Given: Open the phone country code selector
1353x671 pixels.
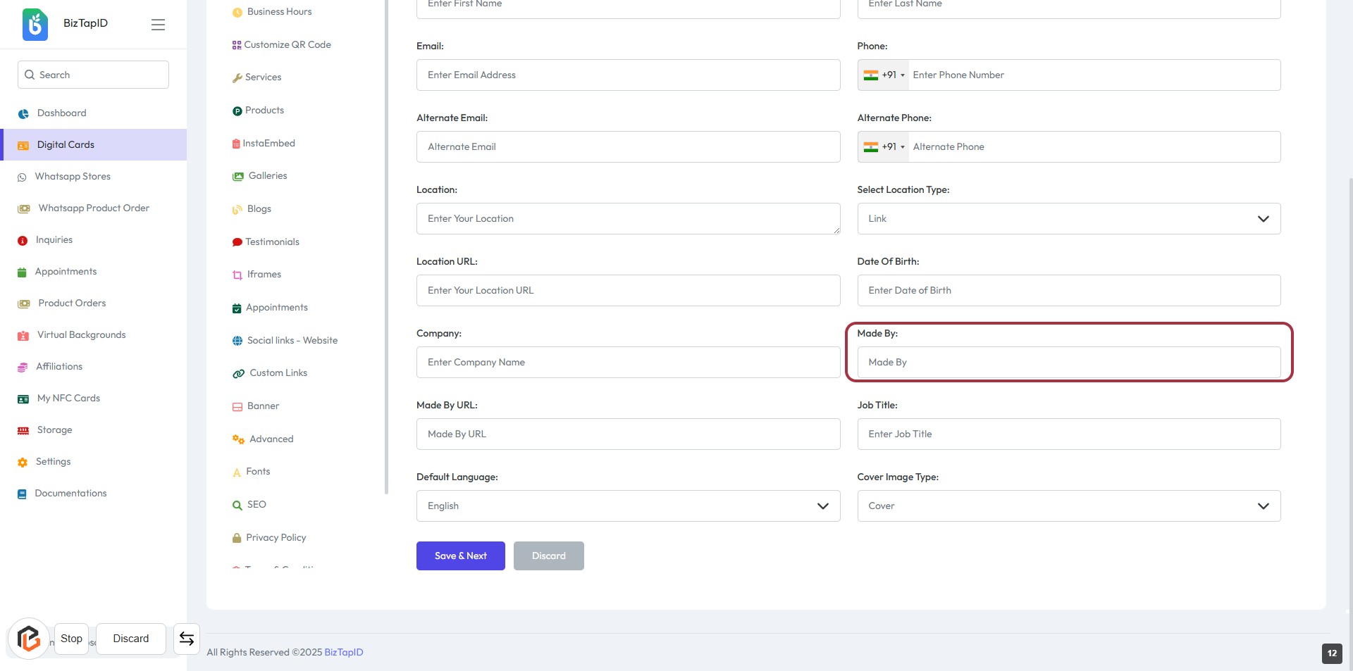Looking at the screenshot, I should tap(884, 75).
